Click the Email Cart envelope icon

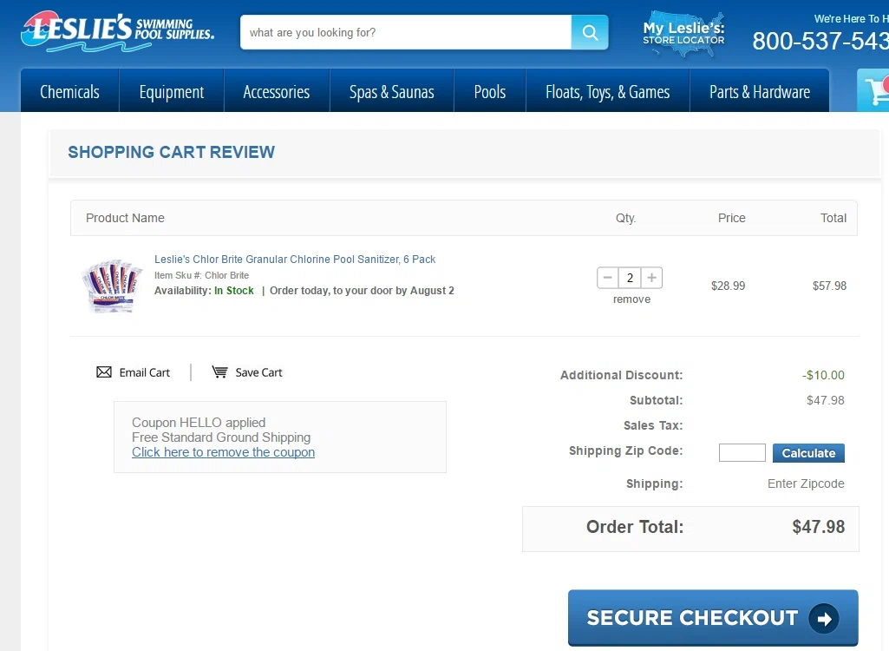104,372
